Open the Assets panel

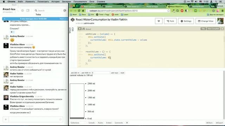100,123
